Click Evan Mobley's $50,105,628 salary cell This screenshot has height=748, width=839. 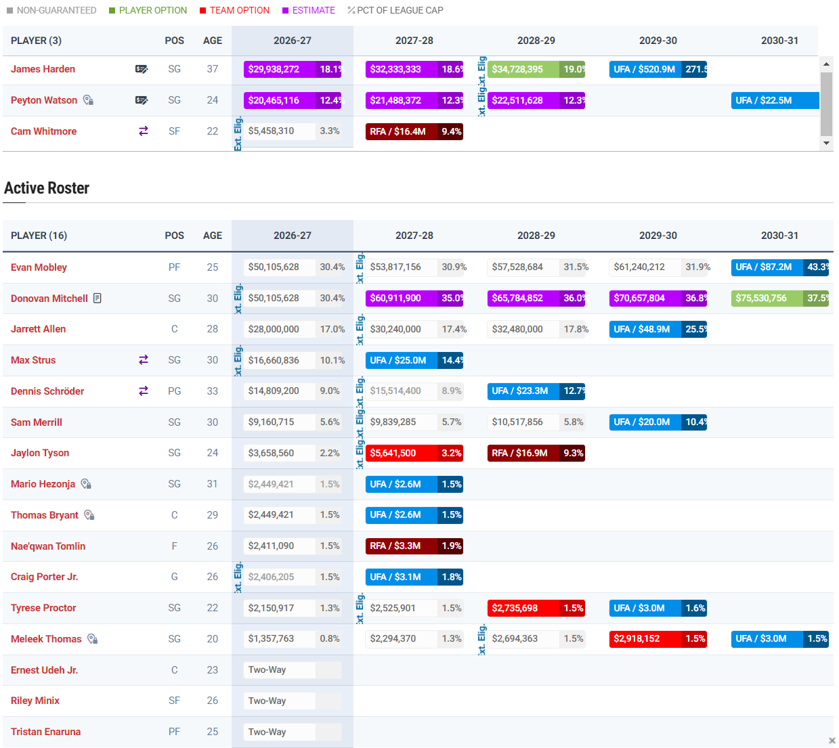[x=293, y=267]
